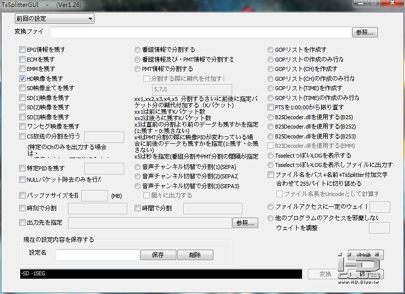This screenshot has height=294, width=405.
Task: Select GOPリスト(TIME)を作成する radio button
Action: click(270, 88)
